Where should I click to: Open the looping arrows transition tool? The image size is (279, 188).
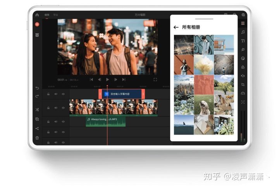[x=243, y=76]
